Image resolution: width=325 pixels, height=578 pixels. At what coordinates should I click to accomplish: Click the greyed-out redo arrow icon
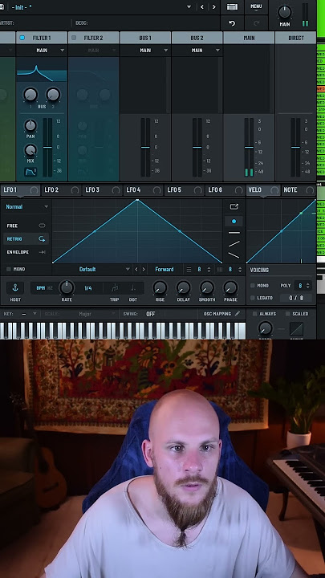tap(257, 23)
